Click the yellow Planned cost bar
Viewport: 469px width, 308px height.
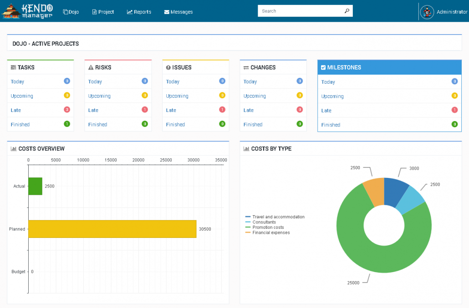click(112, 229)
